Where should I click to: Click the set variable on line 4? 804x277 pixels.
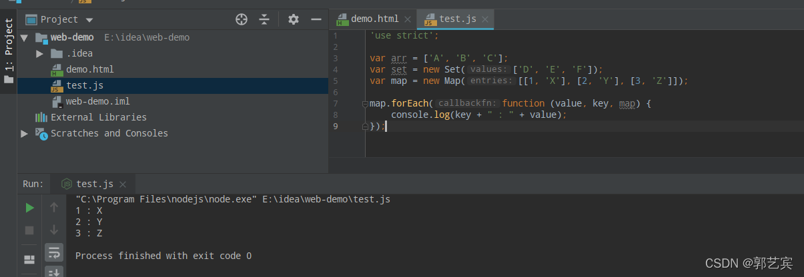pyautogui.click(x=398, y=69)
